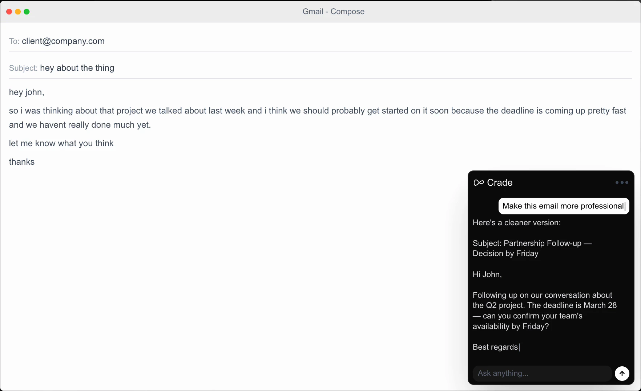Click the paragraph starting 'so i was thinking'
The image size is (641, 391).
coord(317,118)
